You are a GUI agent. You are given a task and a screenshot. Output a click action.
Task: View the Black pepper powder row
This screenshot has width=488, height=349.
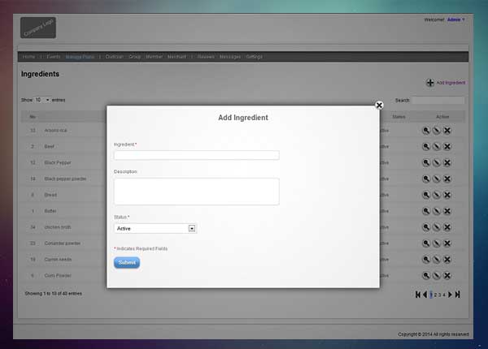click(425, 179)
